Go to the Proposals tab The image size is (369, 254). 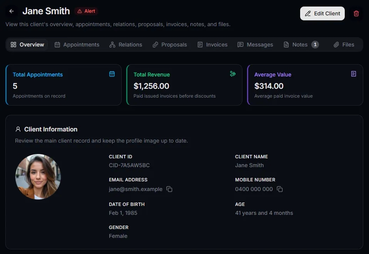point(170,45)
